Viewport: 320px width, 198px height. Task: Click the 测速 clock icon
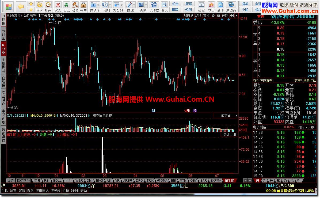[x=48, y=6]
